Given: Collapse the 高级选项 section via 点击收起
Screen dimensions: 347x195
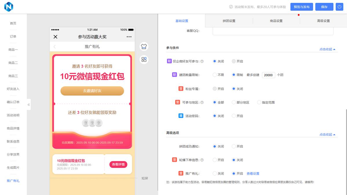Looking at the screenshot, I should coord(327,135).
